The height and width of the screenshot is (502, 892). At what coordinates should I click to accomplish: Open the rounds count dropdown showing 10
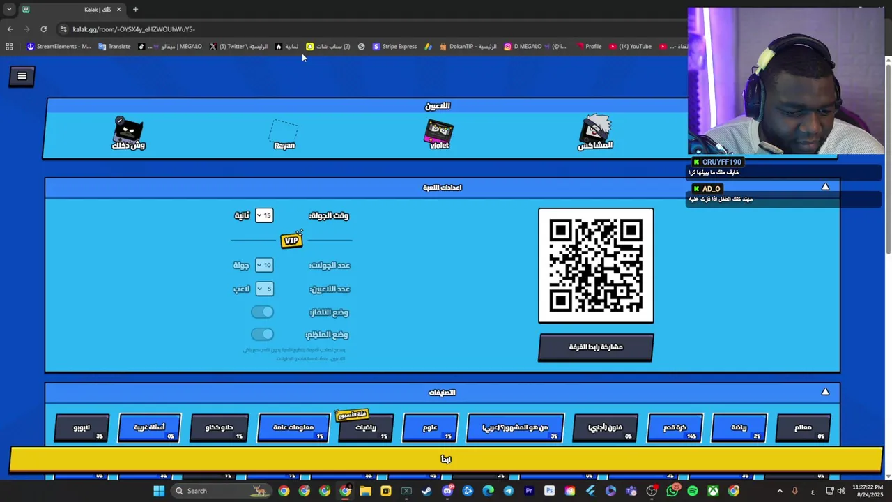(263, 265)
